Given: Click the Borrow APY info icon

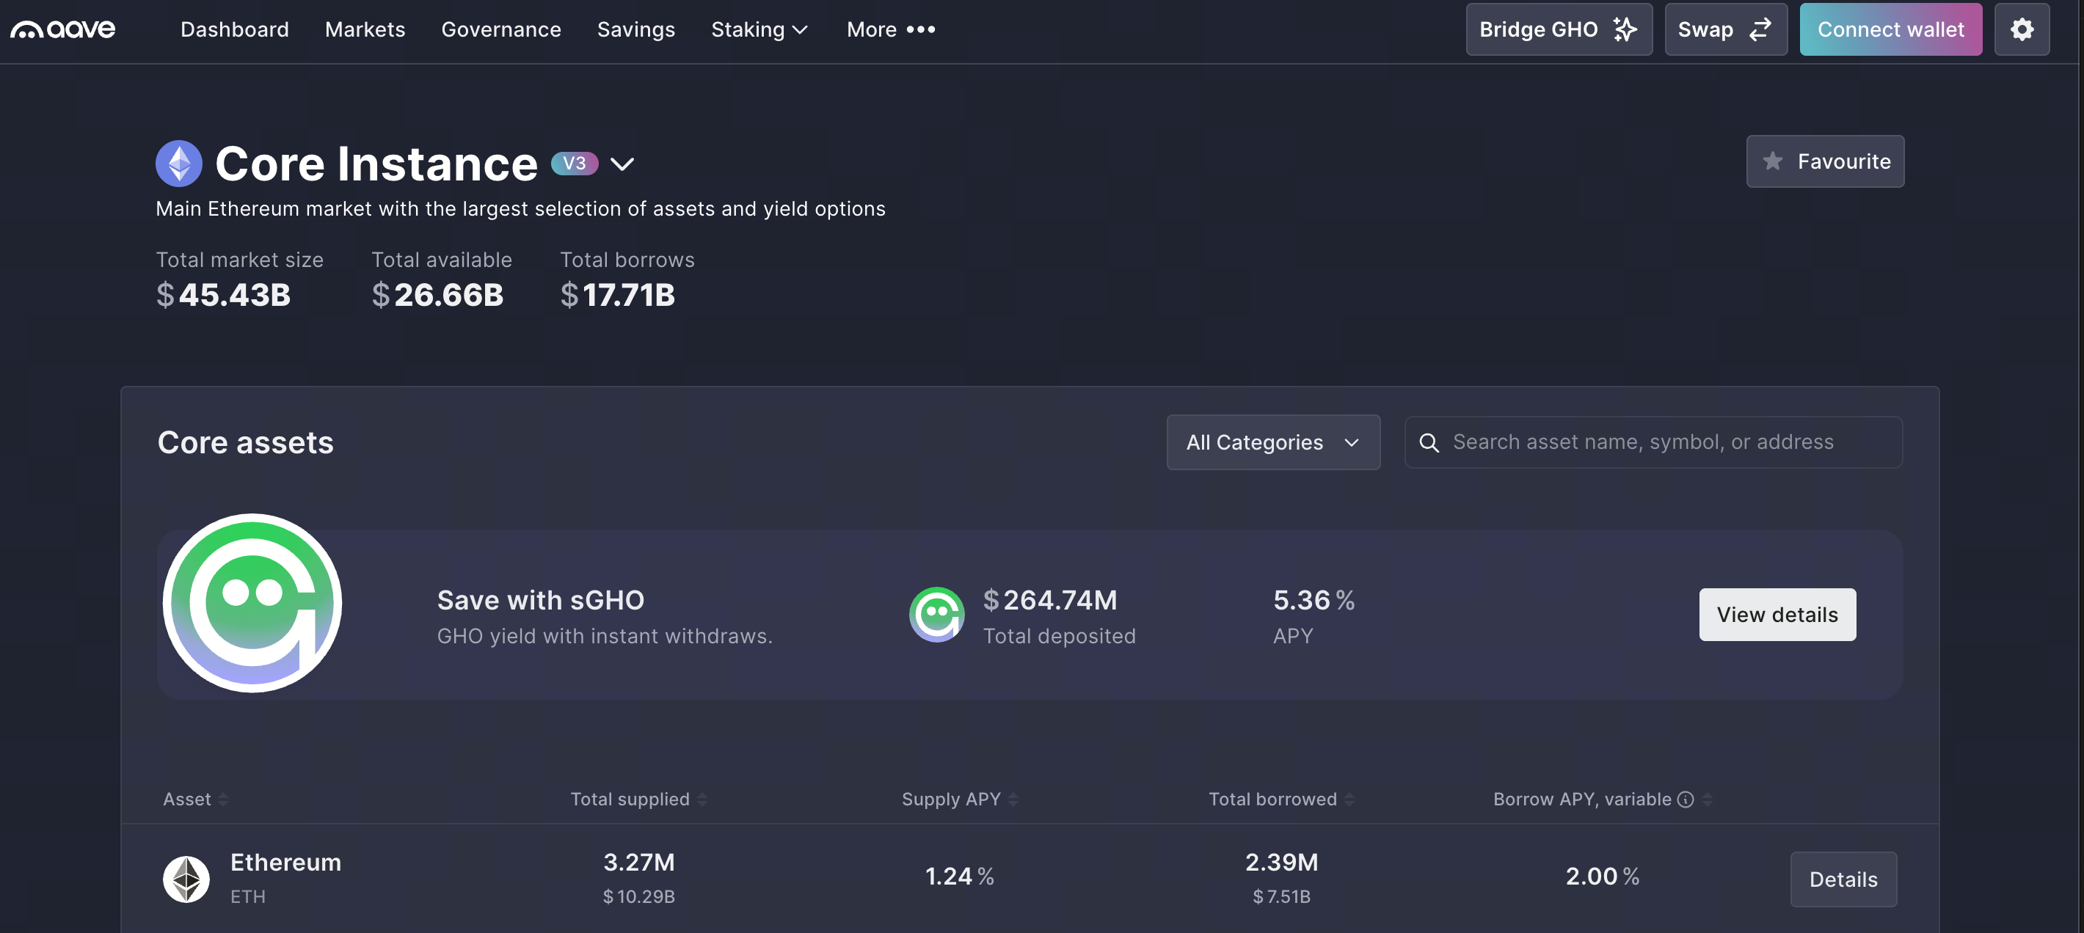Looking at the screenshot, I should 1685,799.
